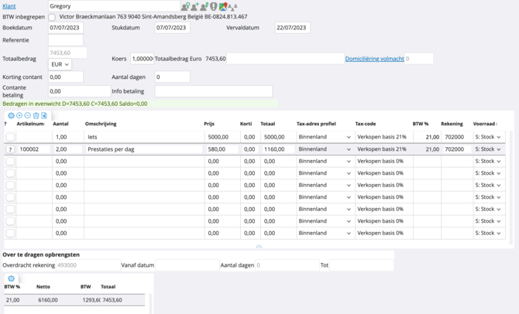Expand Tax-adres profiel dropdown on the 'Iets' row
The width and height of the screenshot is (519, 314).
[x=324, y=137]
